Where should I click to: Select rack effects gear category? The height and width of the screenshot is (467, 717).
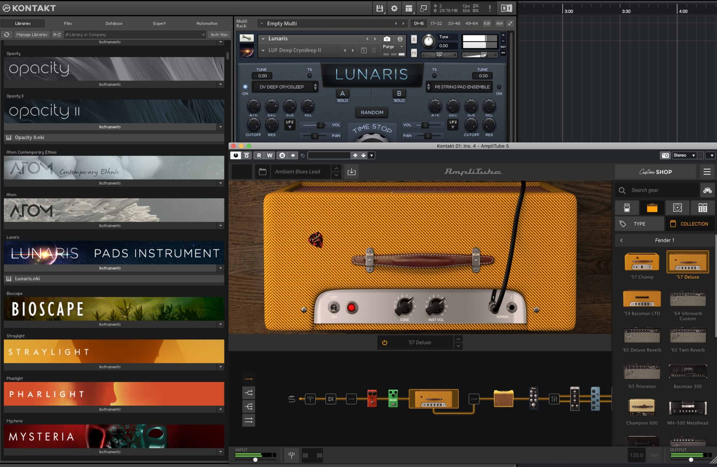click(x=702, y=207)
